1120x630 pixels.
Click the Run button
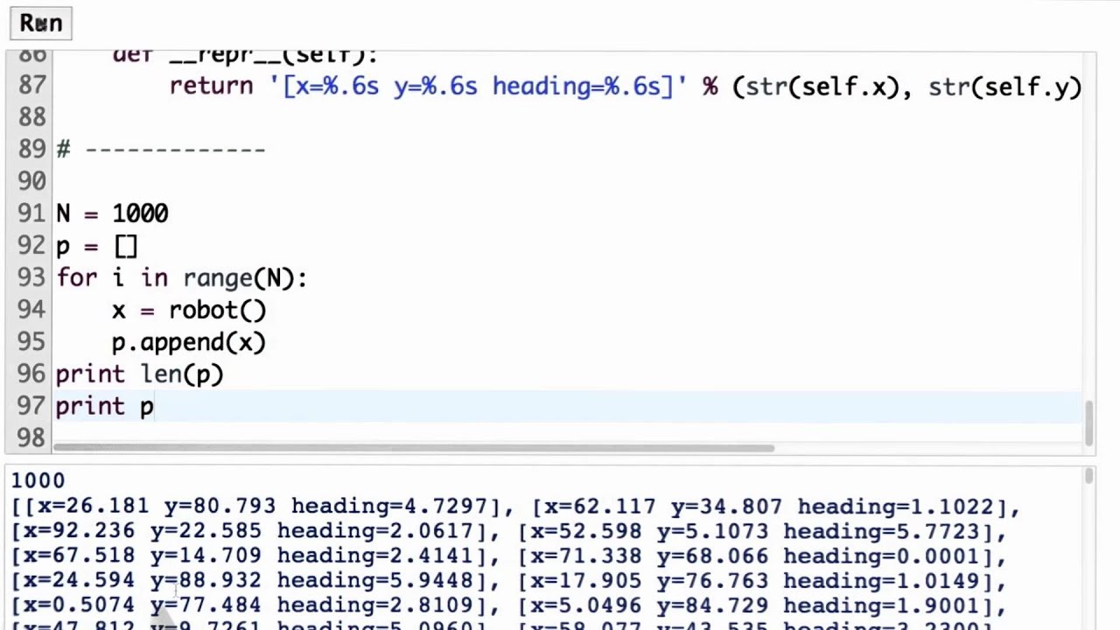(x=41, y=23)
